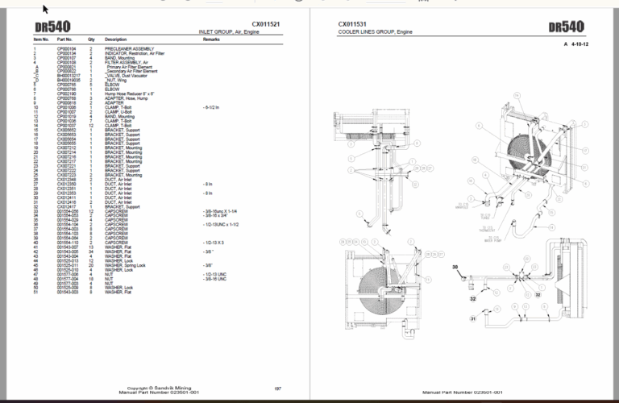
Task: Click bold callout number 31 in diagram
Action: tap(473, 319)
